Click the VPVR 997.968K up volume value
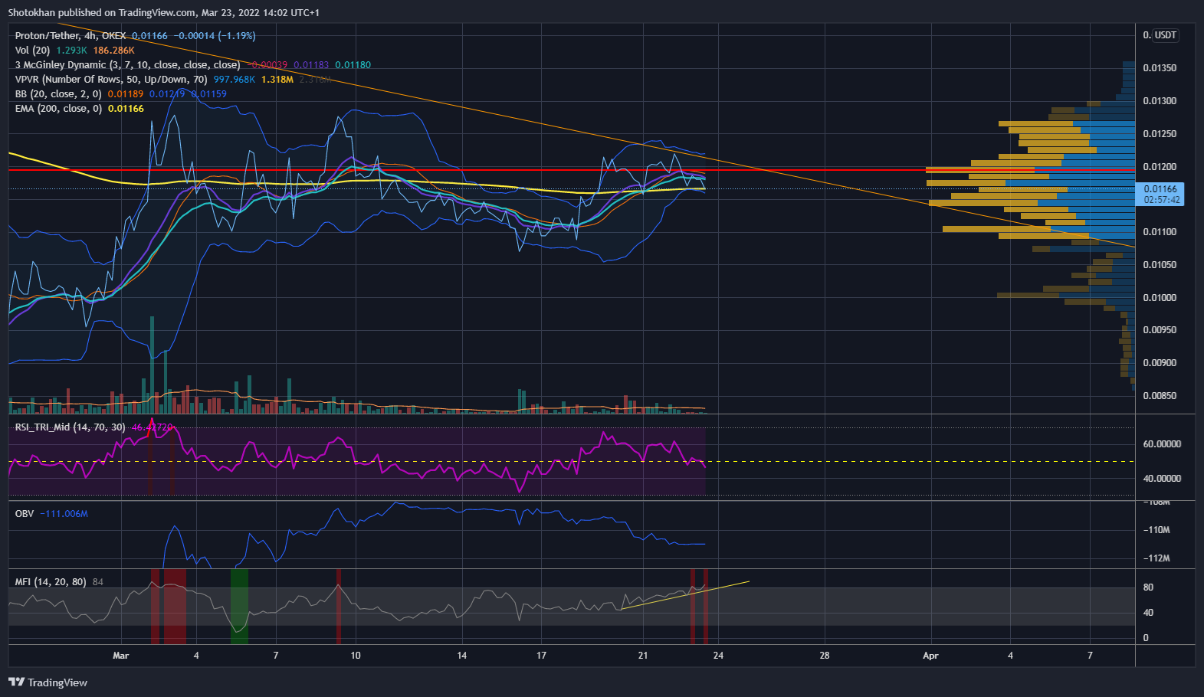 click(235, 80)
